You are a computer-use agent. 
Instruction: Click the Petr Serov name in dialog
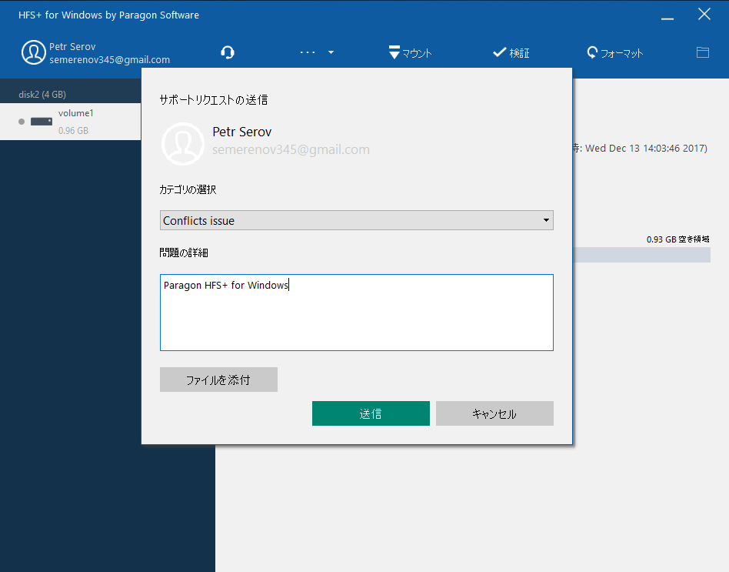point(241,132)
